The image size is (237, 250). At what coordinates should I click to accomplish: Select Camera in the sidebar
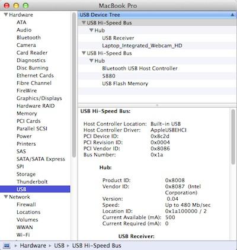(26, 45)
